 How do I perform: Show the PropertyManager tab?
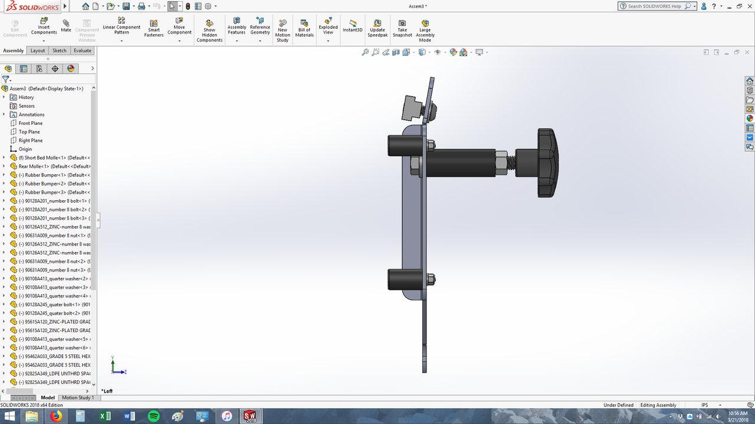pos(24,68)
